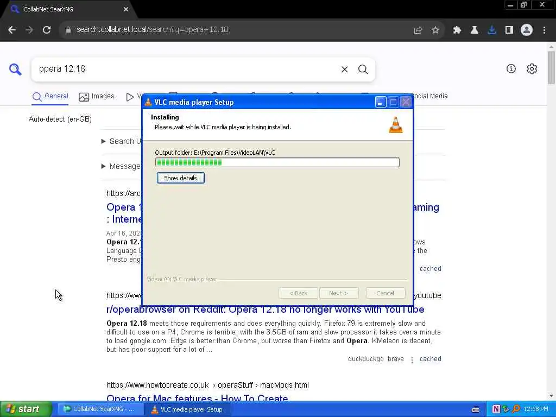Click the Next > button in VLC Setup

[x=339, y=293]
